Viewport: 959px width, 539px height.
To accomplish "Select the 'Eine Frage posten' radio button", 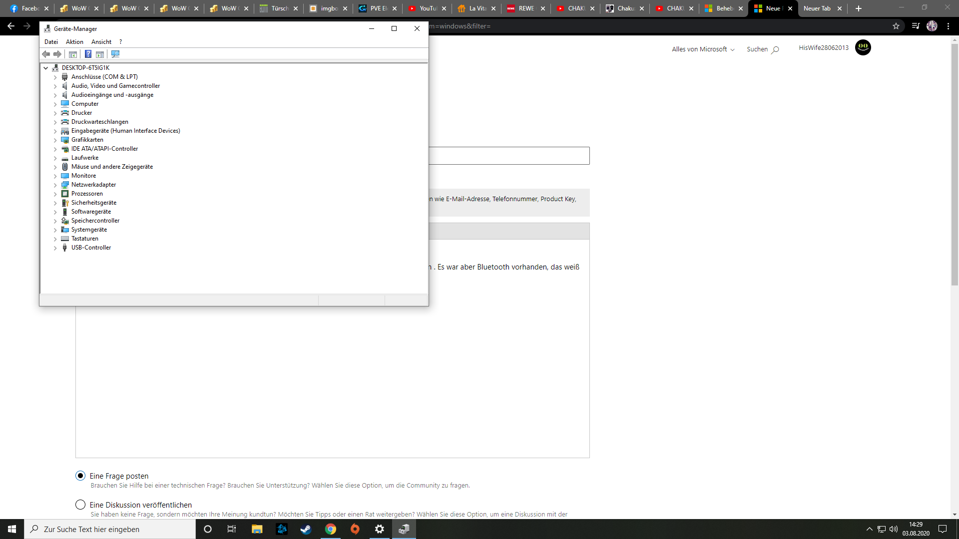I will tap(80, 476).
